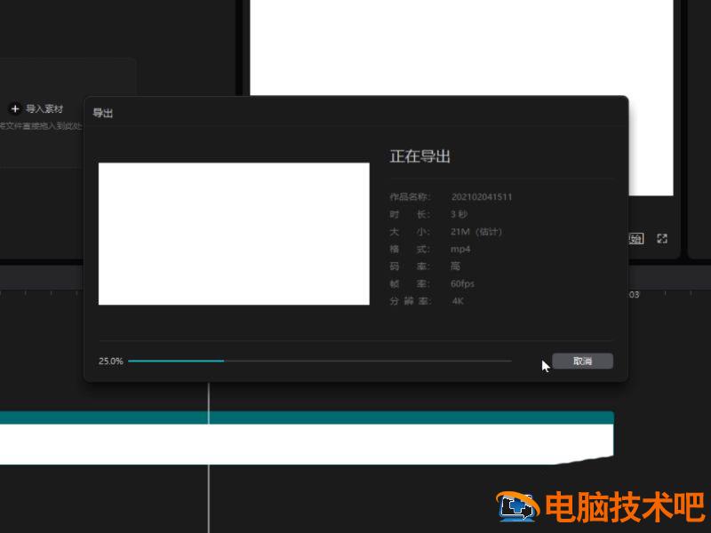Click the fullscreen expand icon near 始 button
Viewport: 711px width, 533px height.
[x=661, y=238]
